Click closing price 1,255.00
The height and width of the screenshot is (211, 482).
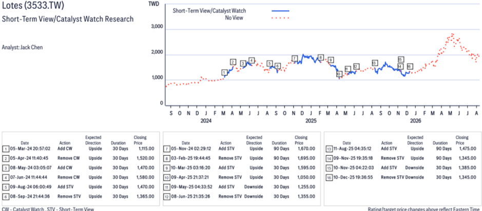[306, 187]
